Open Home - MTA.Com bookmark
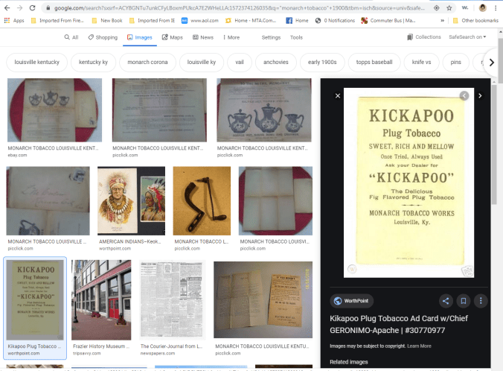The width and height of the screenshot is (503, 371). coord(251,21)
